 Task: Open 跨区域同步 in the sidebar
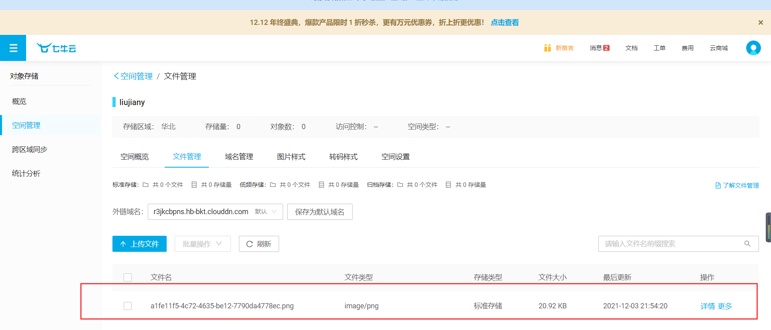pyautogui.click(x=50, y=150)
